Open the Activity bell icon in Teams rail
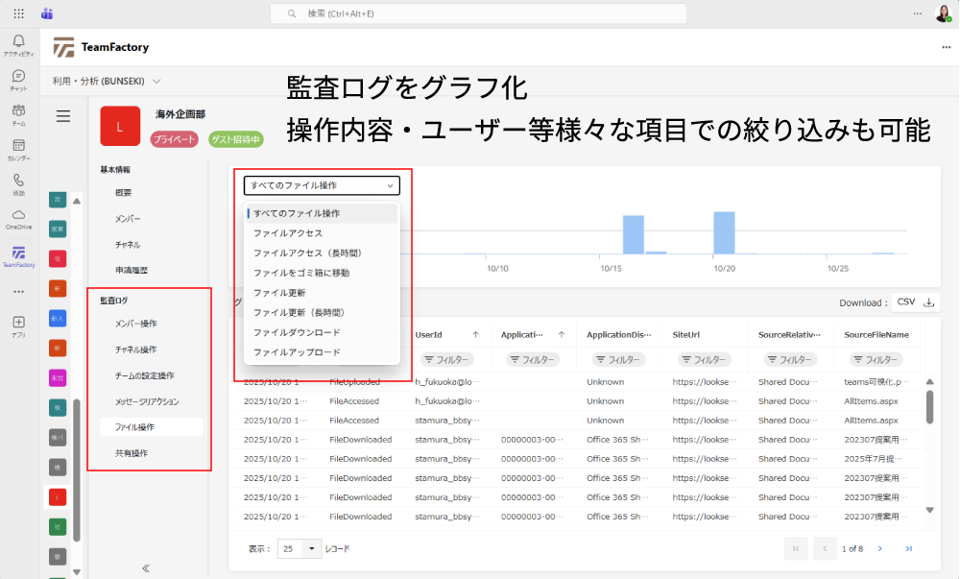This screenshot has width=960, height=579. point(18,41)
